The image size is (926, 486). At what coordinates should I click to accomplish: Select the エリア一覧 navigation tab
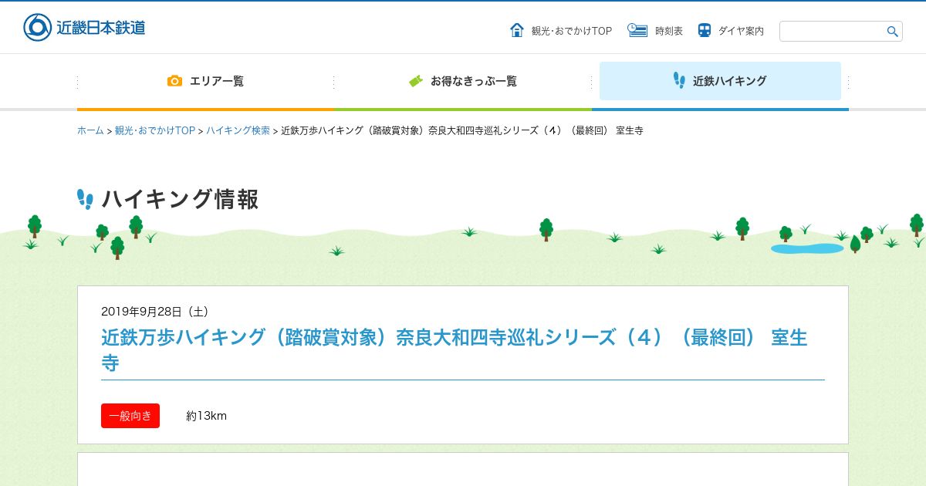click(x=205, y=81)
